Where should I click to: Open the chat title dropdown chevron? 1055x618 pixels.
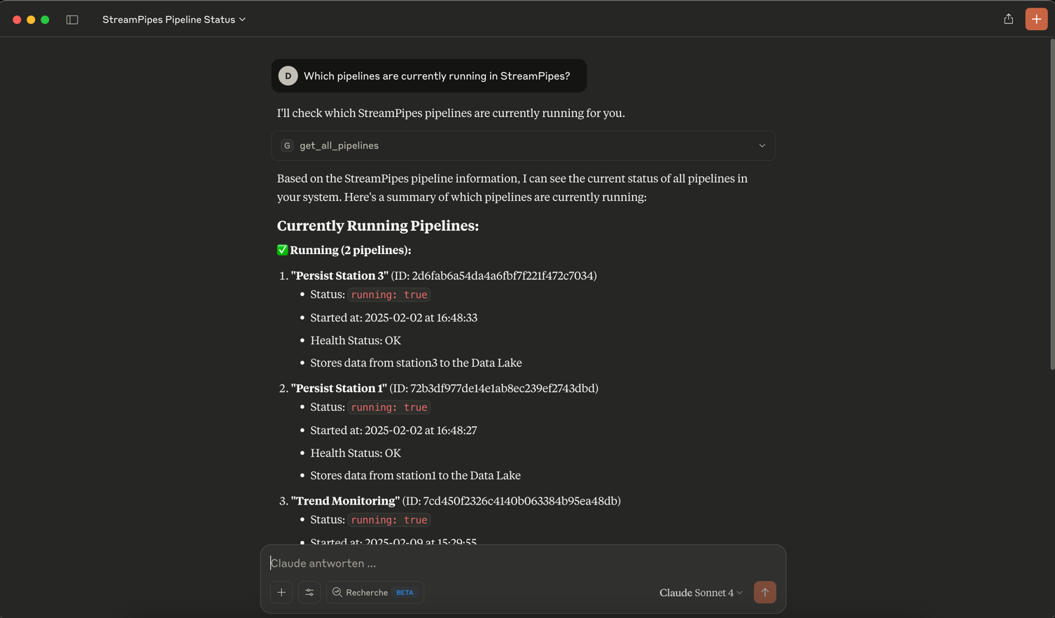point(242,20)
